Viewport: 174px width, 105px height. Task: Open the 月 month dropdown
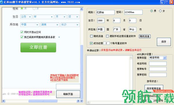click(61, 17)
